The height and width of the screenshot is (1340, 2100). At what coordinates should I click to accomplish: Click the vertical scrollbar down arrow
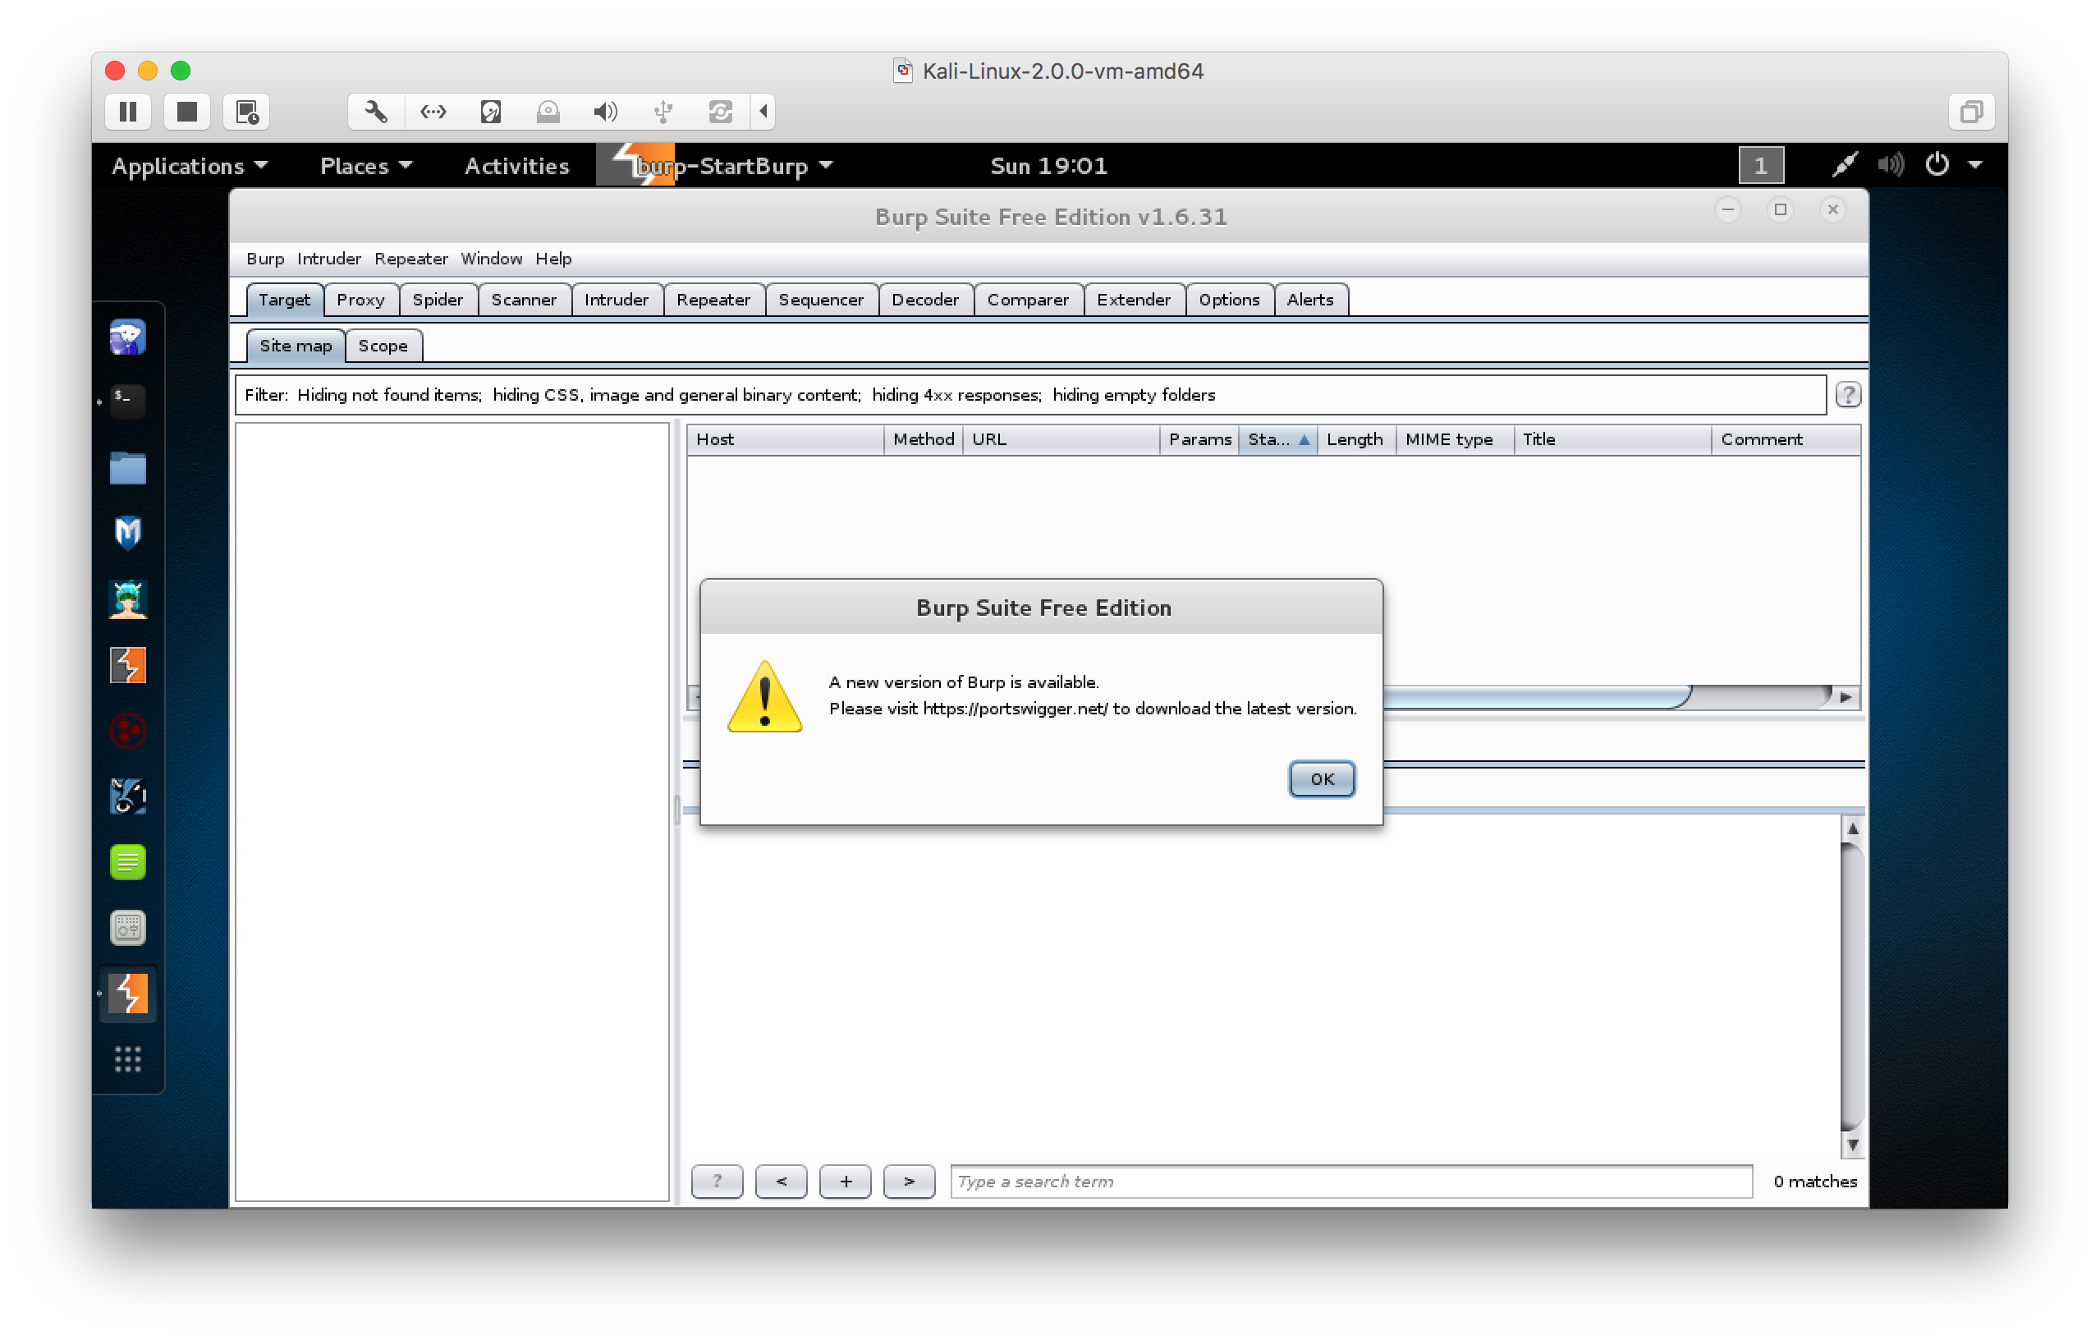1852,1145
